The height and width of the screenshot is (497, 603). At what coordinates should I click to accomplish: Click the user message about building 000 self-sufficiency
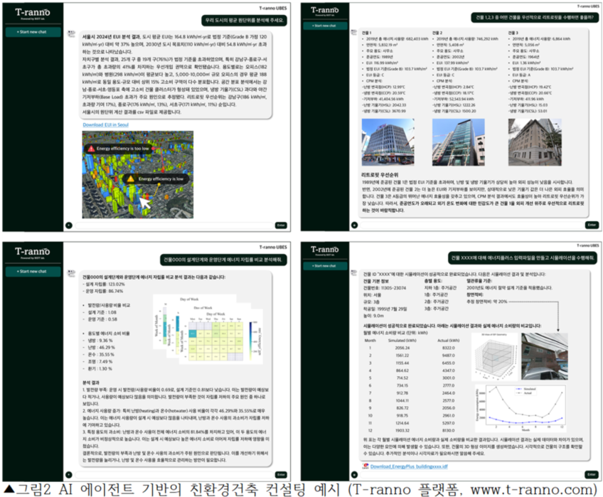pyautogui.click(x=223, y=260)
